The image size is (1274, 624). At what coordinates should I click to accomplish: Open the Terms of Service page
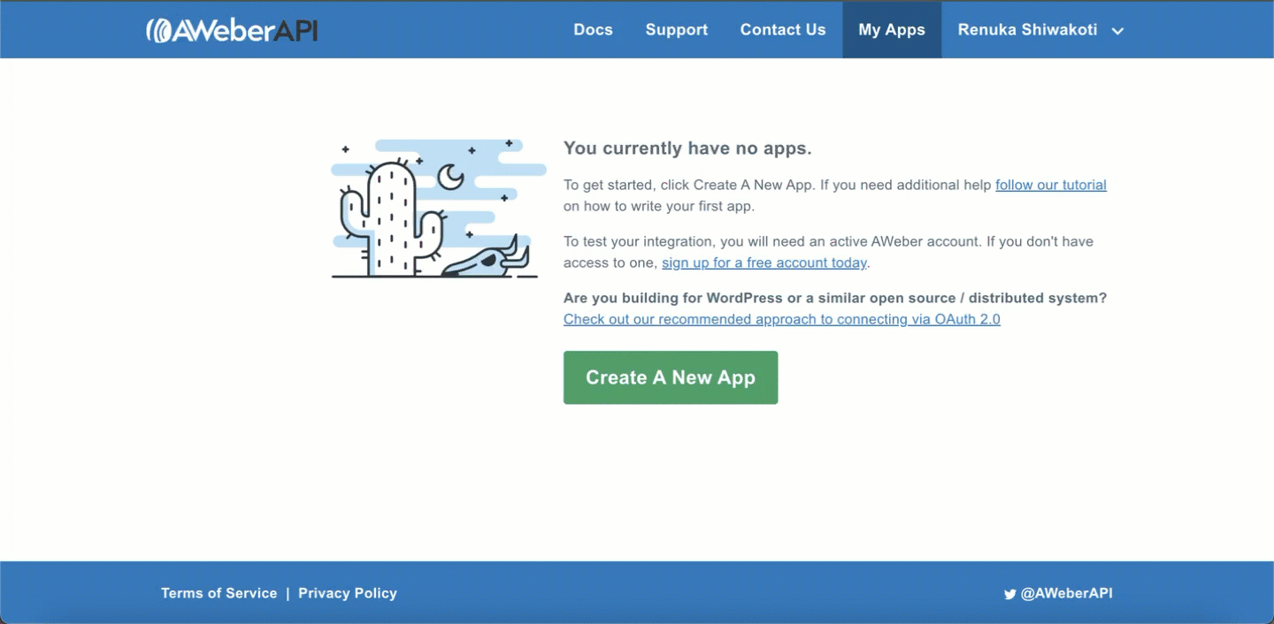click(x=219, y=593)
